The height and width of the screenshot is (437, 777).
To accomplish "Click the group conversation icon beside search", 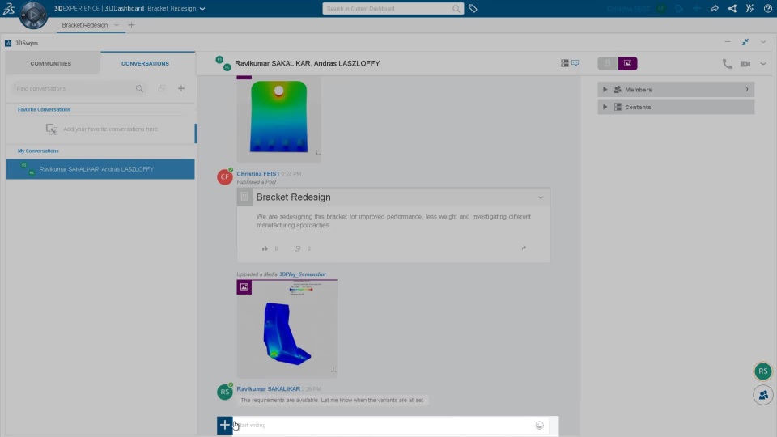I will (x=162, y=89).
